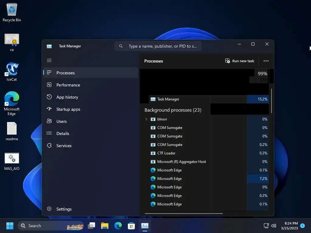Viewport: 311px width, 233px height.
Task: Open the Windows Start menu
Action: pos(10,226)
